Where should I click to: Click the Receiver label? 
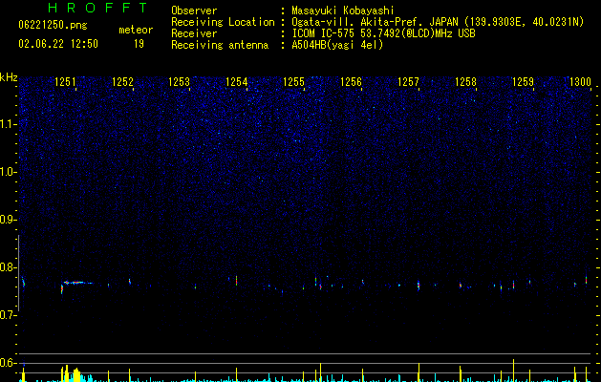click(194, 33)
